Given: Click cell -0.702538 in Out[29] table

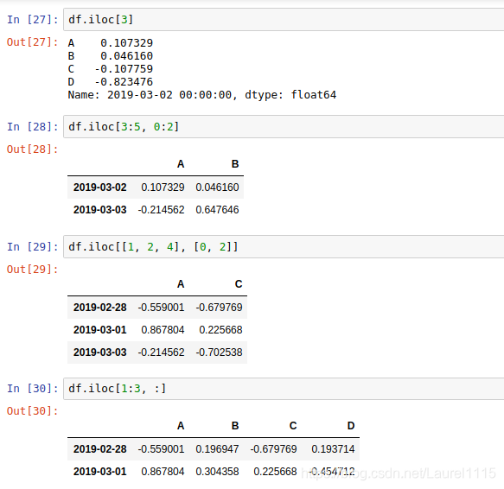Looking at the screenshot, I should tap(220, 352).
